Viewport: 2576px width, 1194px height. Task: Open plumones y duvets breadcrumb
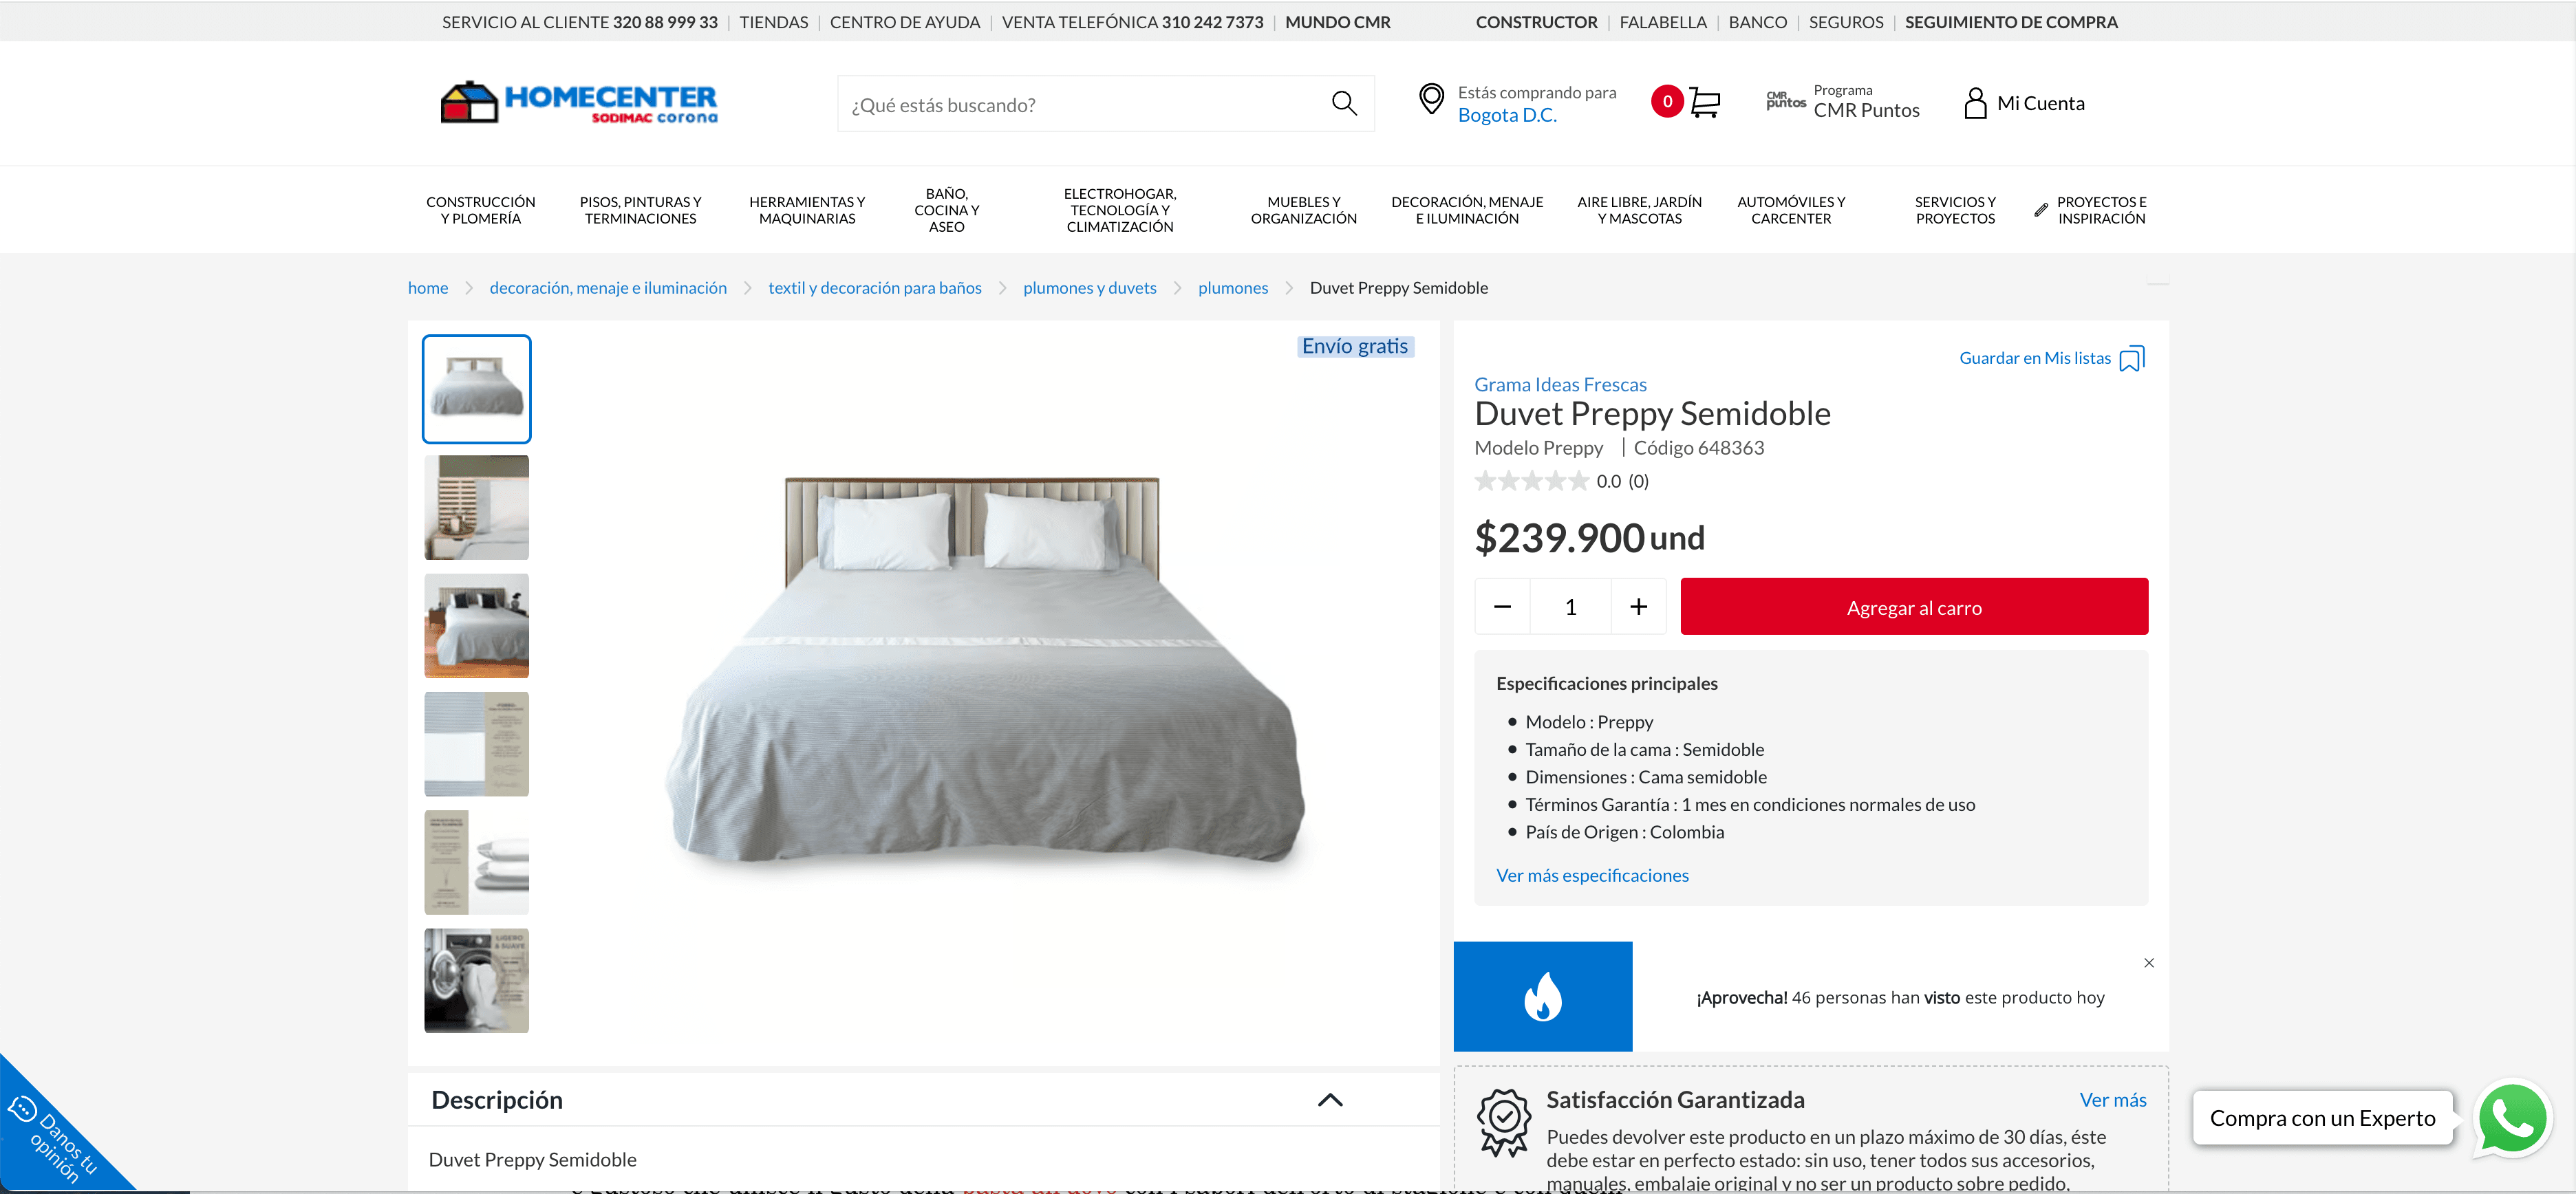click(x=1089, y=288)
